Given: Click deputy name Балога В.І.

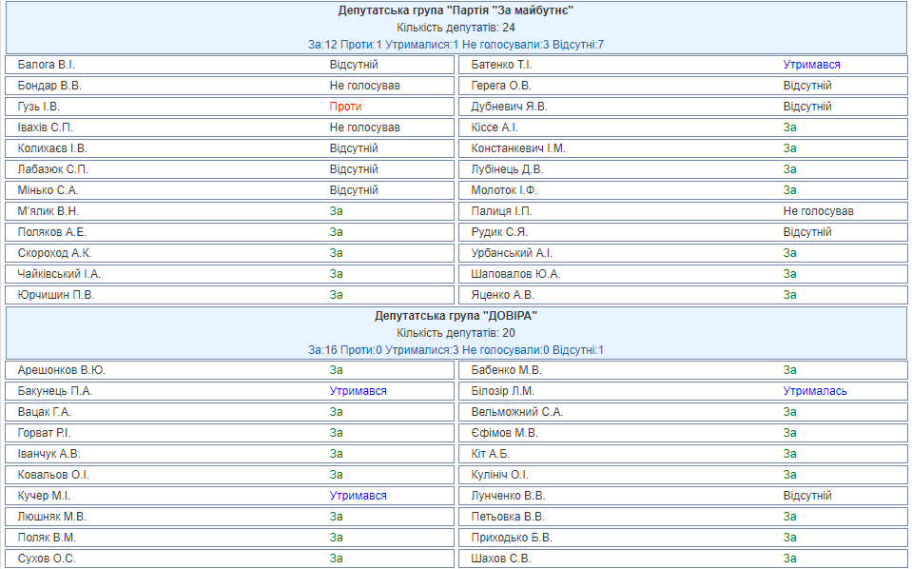Looking at the screenshot, I should click(46, 65).
